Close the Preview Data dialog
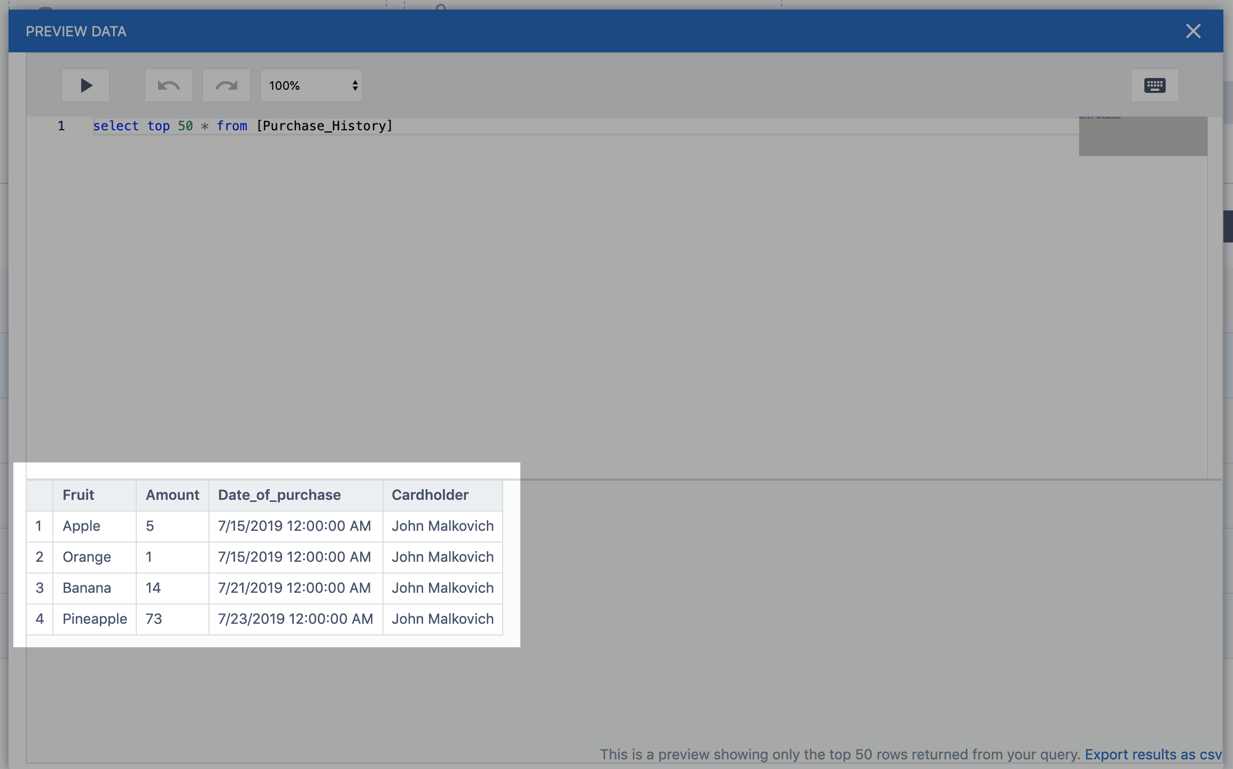 pyautogui.click(x=1193, y=31)
